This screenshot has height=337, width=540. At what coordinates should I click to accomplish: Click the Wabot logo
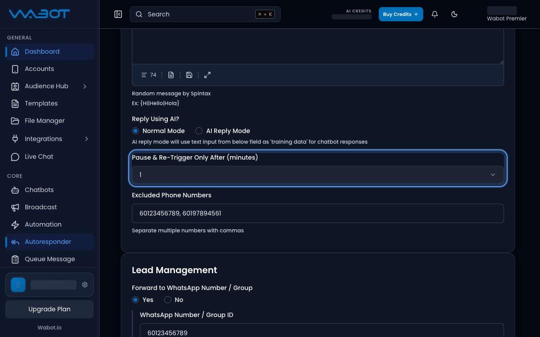tap(40, 14)
